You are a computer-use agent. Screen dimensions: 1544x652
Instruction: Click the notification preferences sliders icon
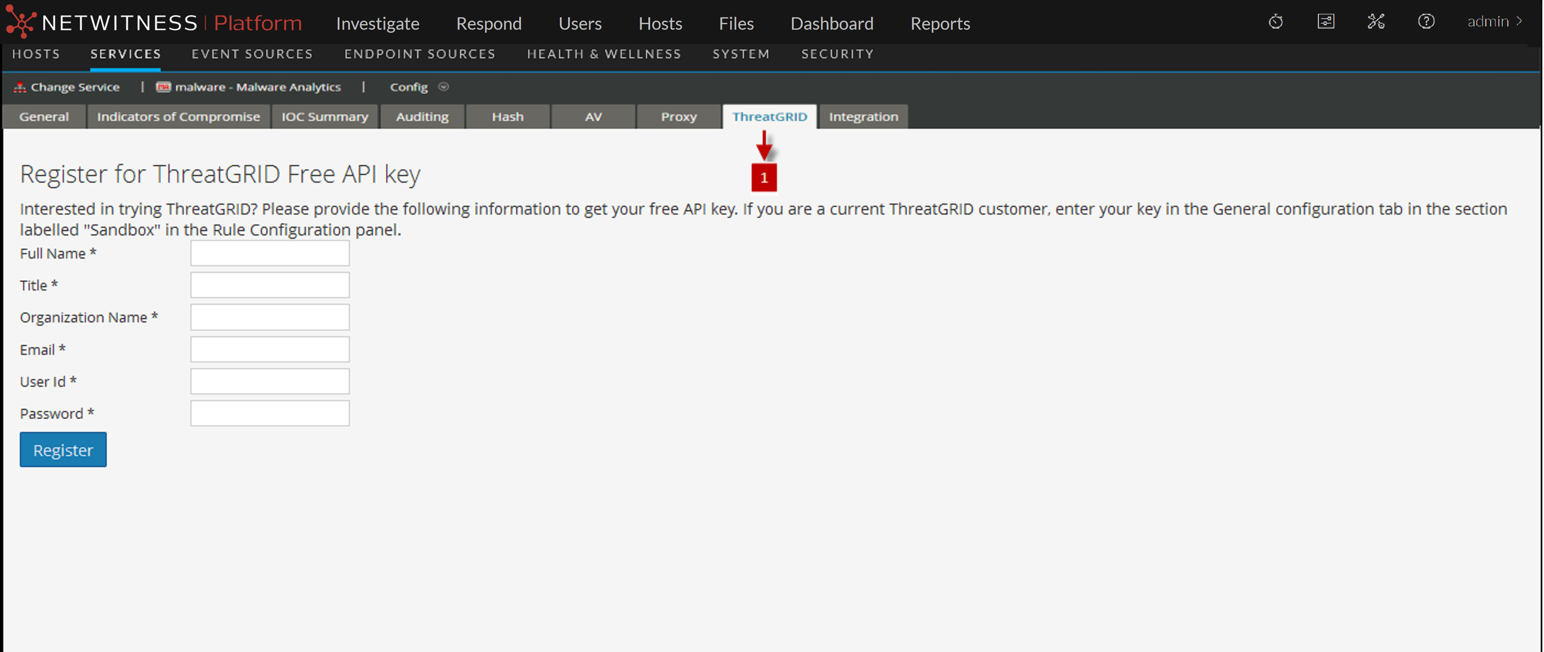click(1326, 21)
